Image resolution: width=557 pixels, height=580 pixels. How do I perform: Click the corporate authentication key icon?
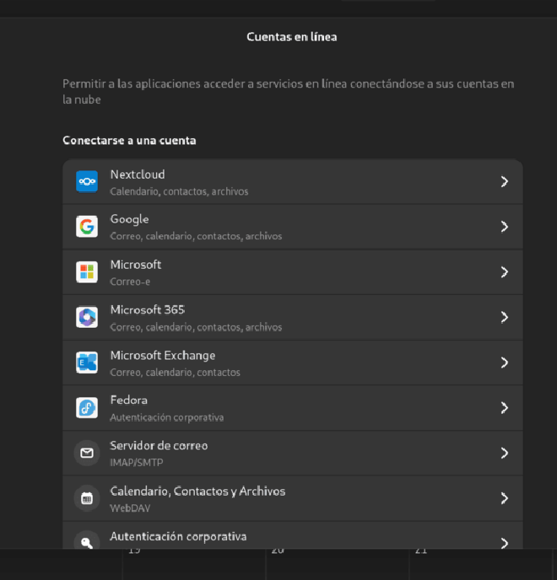(x=87, y=542)
